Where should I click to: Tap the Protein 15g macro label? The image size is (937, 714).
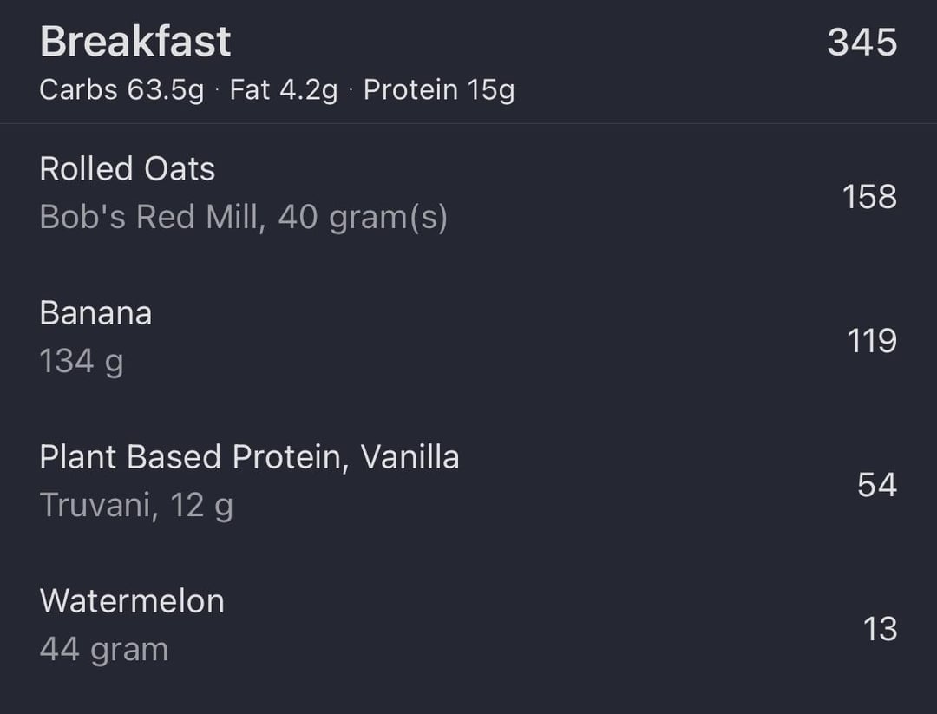point(438,90)
